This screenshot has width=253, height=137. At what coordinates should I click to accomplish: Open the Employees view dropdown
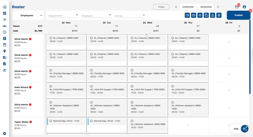click(x=28, y=15)
